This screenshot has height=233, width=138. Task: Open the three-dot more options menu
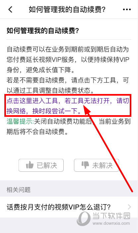click(x=127, y=10)
